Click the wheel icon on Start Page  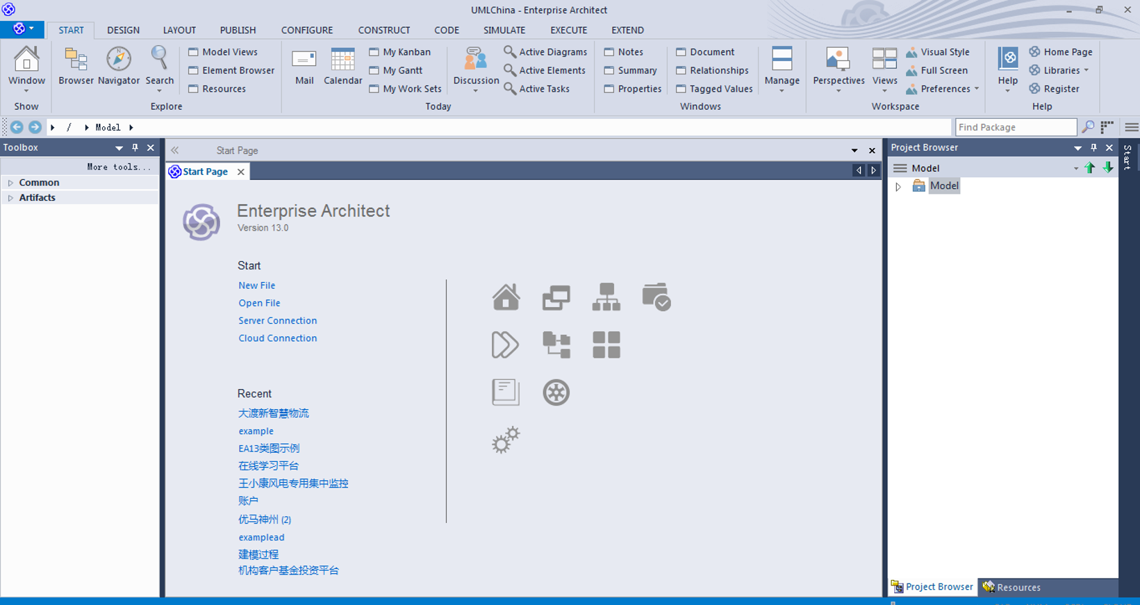[x=556, y=392]
